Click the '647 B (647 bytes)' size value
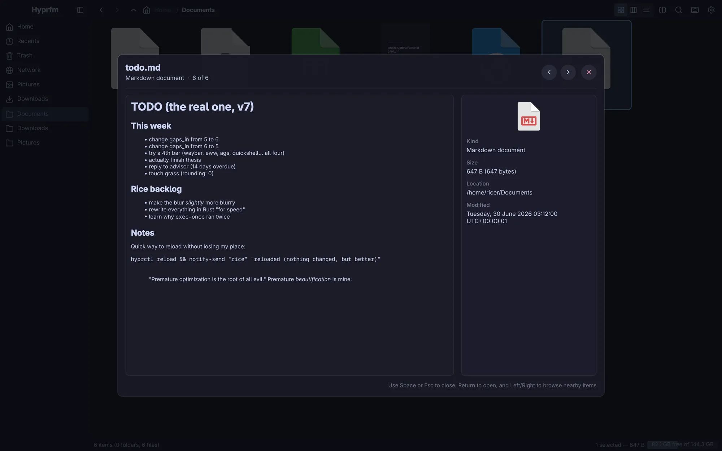 [x=491, y=171]
